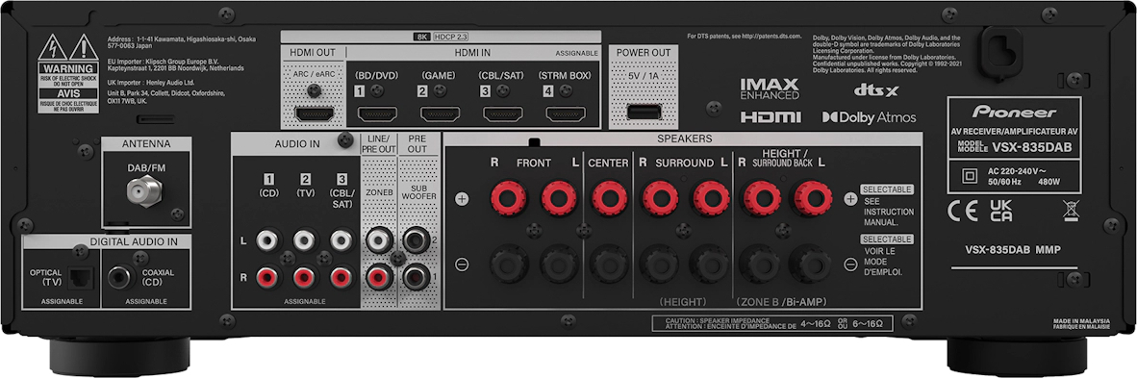
Task: Click the POWER OUT 5V/1A USB port
Action: pos(644,112)
